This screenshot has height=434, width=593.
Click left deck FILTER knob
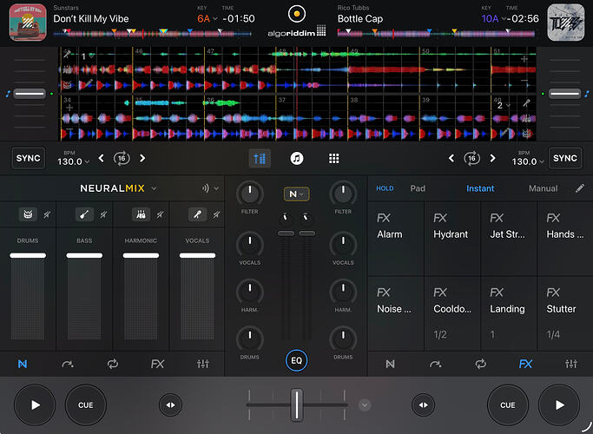pos(249,194)
